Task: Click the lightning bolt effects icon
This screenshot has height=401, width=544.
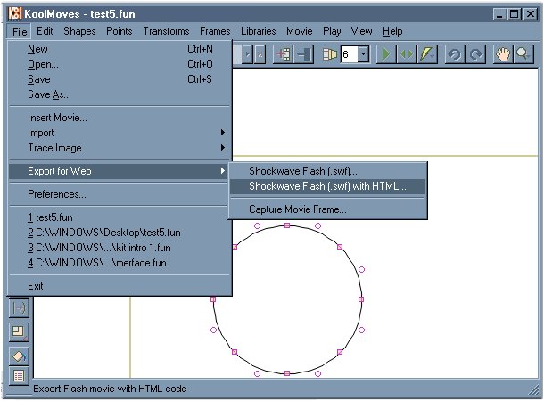Action: pyautogui.click(x=426, y=54)
